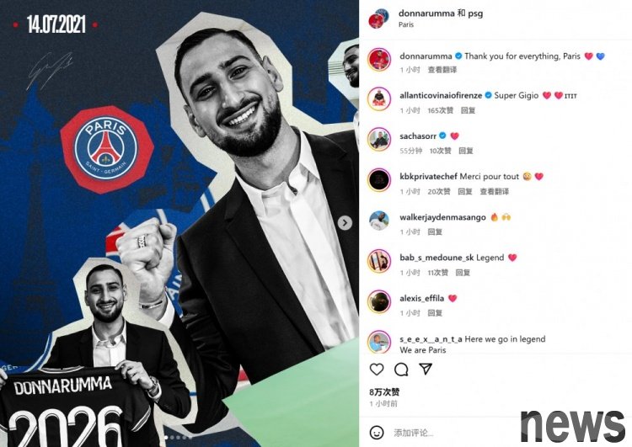Open the Paris location link
632x447 pixels.
(x=406, y=24)
